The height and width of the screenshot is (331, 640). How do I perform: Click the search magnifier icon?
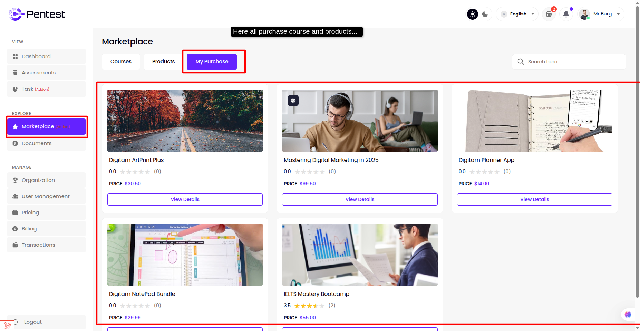521,62
